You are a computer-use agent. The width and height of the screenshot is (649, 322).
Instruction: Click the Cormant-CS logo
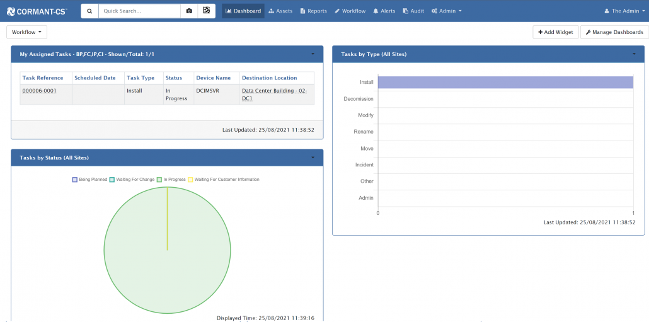click(x=37, y=11)
